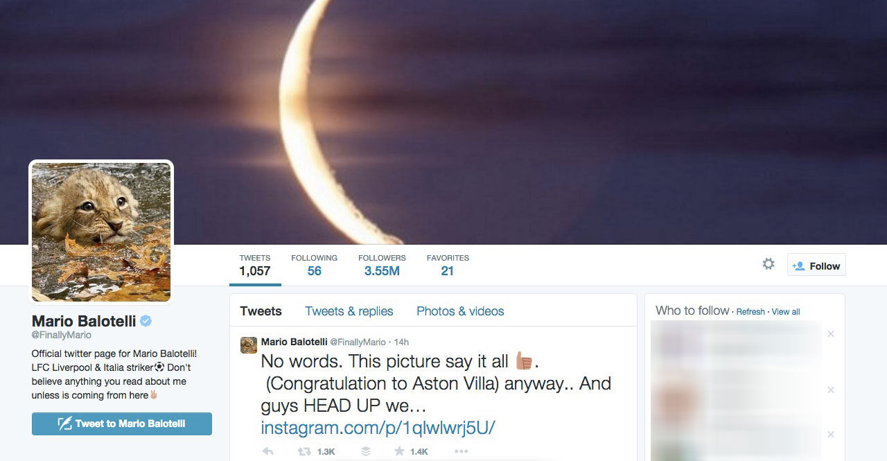Follow Mario Balotelli
The height and width of the screenshot is (461, 887).
point(816,266)
